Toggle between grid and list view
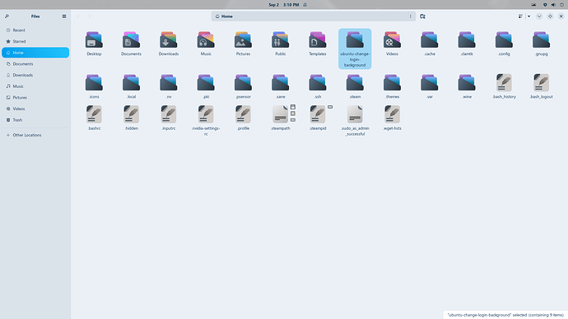This screenshot has height=319, width=568. pyautogui.click(x=520, y=16)
